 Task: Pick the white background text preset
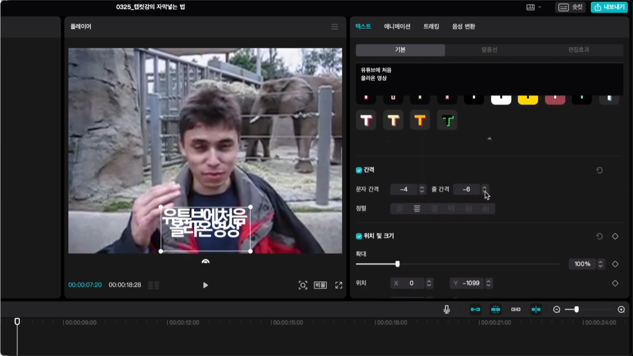click(x=501, y=99)
